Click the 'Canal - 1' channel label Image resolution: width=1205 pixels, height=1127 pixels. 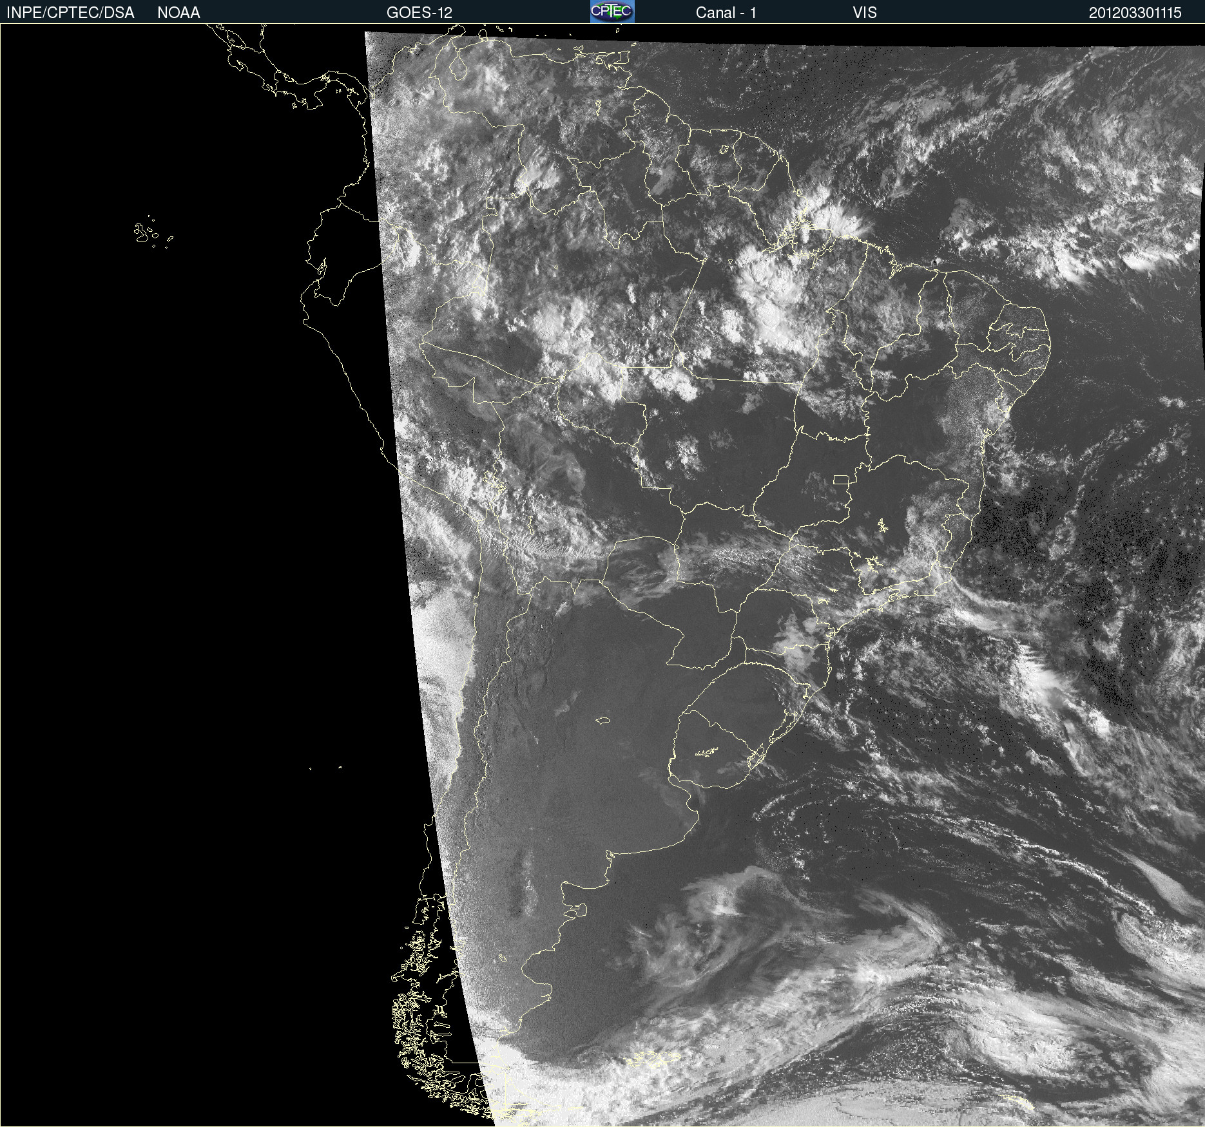[726, 13]
